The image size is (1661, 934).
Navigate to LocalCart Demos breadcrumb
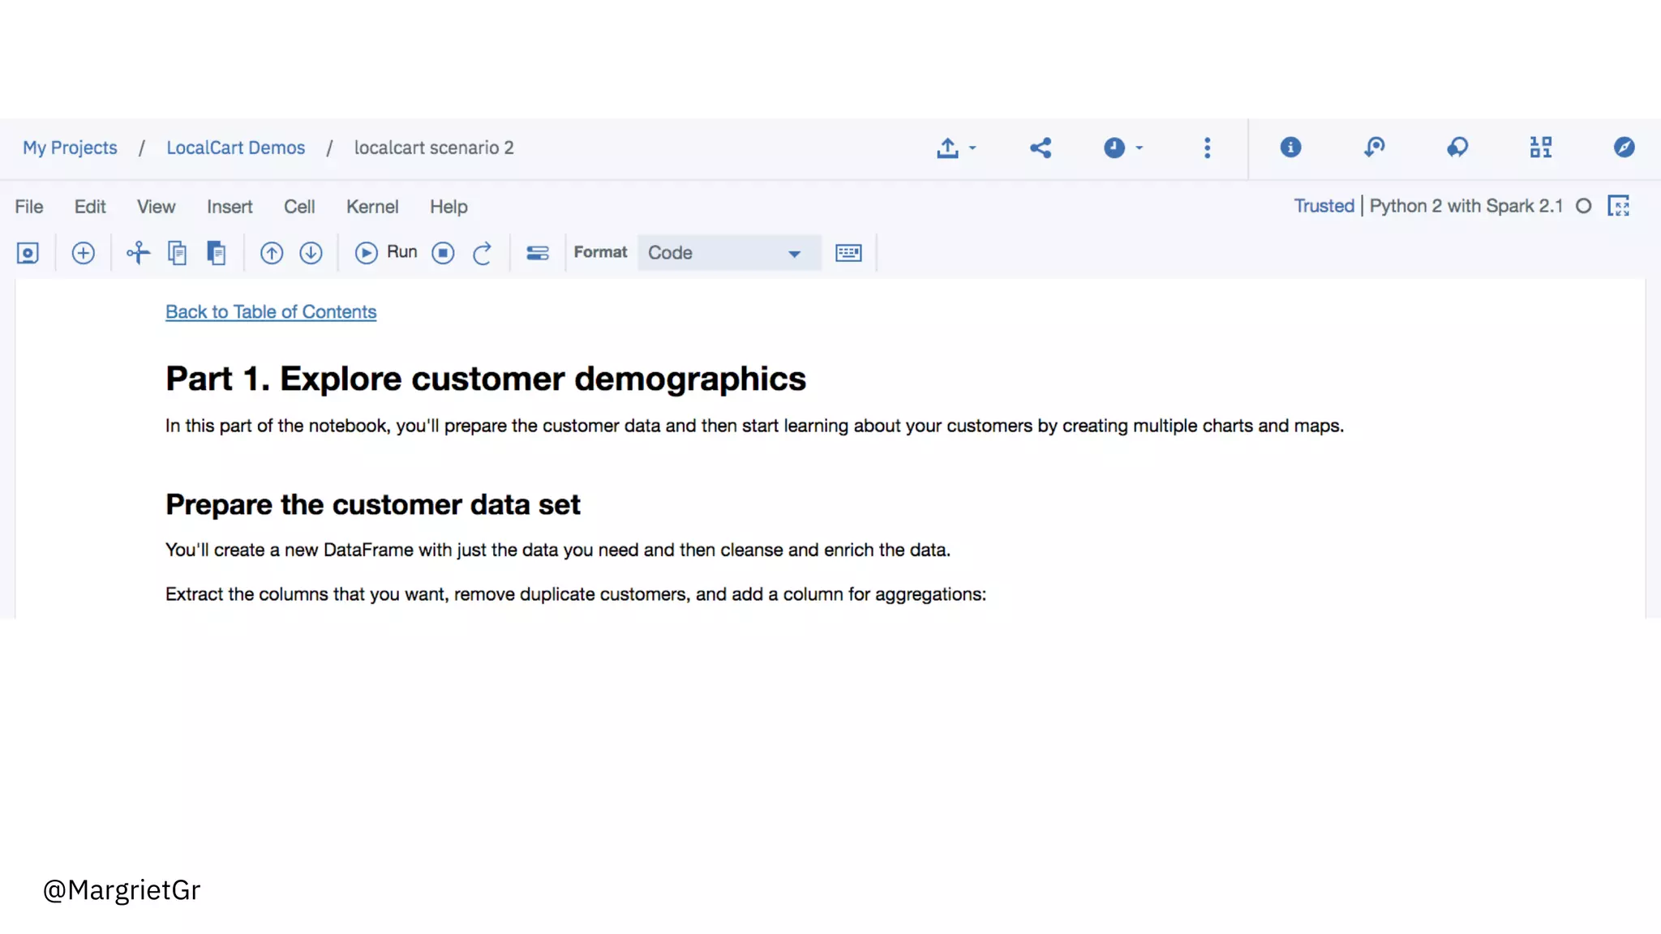(235, 148)
